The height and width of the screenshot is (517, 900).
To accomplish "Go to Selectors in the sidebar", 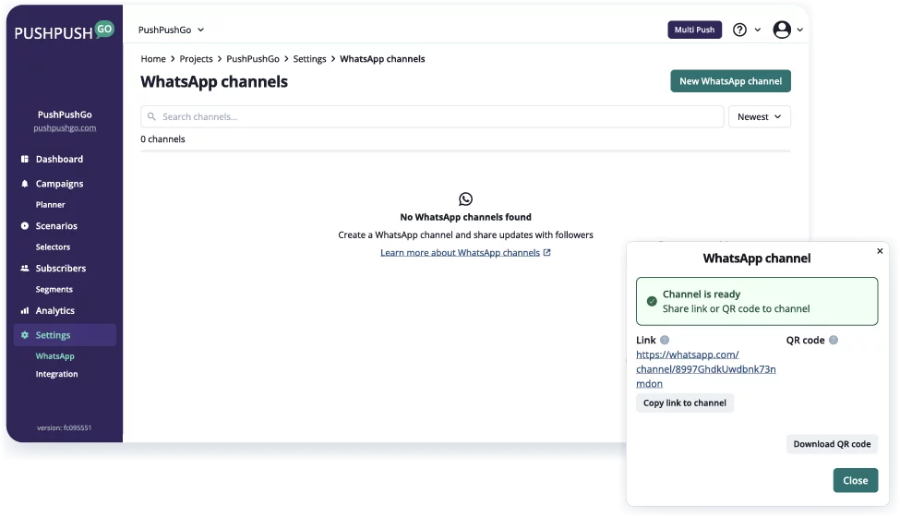I will coord(53,247).
